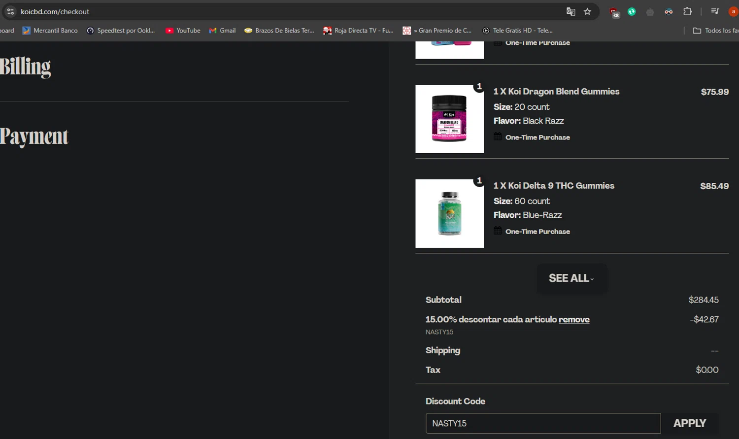The height and width of the screenshot is (439, 739).
Task: Remove the 15% discount via remove link
Action: (574, 319)
